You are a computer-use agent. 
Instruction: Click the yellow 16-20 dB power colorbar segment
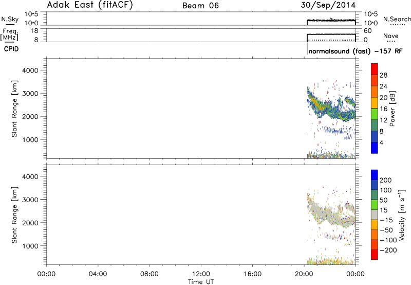375,103
